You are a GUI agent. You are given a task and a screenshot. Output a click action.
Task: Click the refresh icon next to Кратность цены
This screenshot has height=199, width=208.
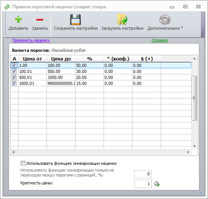(x=157, y=184)
